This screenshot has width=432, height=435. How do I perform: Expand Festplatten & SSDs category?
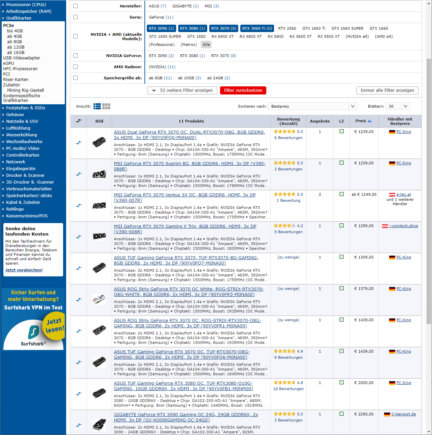pos(26,108)
